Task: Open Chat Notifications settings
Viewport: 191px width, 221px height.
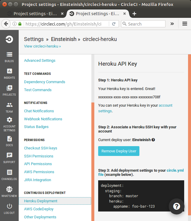Action: [x=39, y=111]
